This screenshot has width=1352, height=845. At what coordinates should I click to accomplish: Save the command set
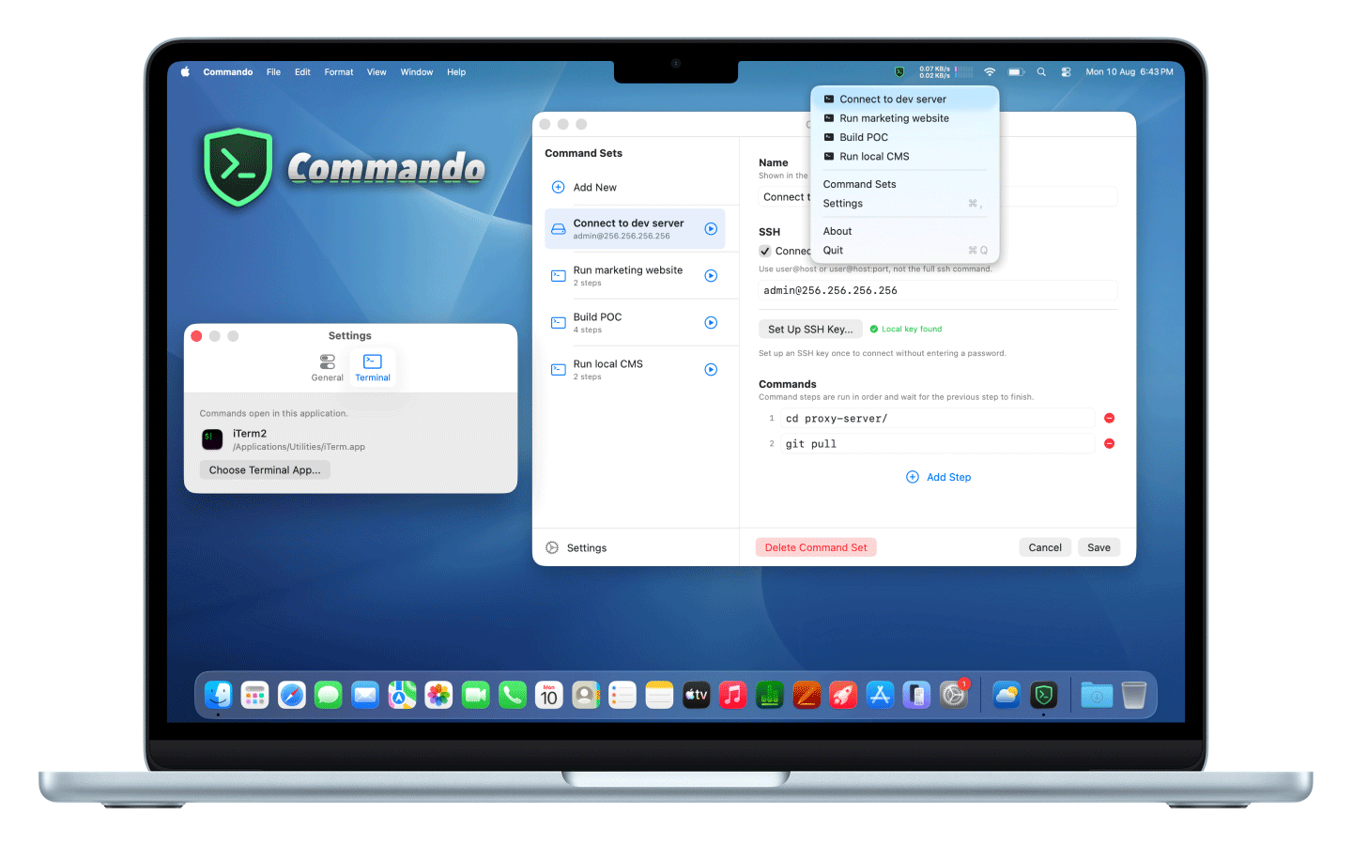click(1098, 547)
